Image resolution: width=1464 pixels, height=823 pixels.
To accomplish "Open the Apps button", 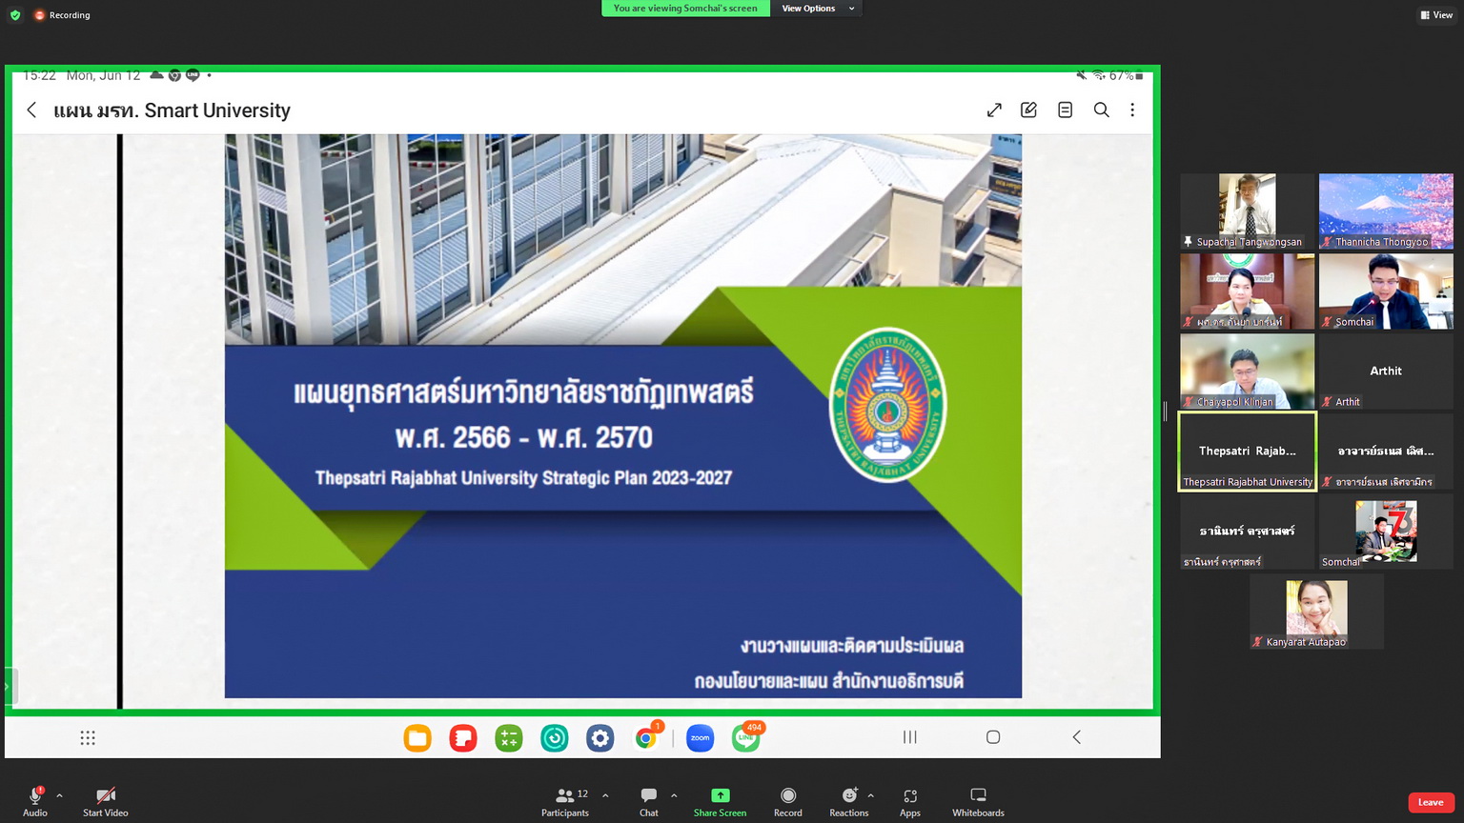I will (x=910, y=801).
